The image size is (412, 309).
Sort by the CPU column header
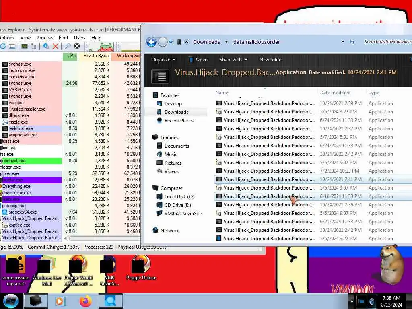pyautogui.click(x=70, y=56)
